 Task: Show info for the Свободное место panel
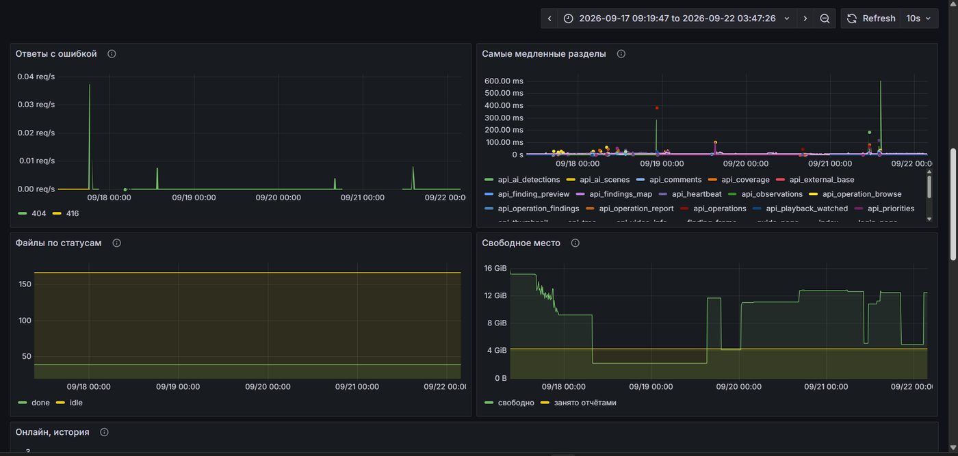[x=575, y=243]
